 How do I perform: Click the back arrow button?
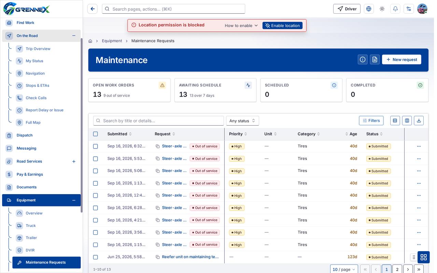pyautogui.click(x=93, y=9)
